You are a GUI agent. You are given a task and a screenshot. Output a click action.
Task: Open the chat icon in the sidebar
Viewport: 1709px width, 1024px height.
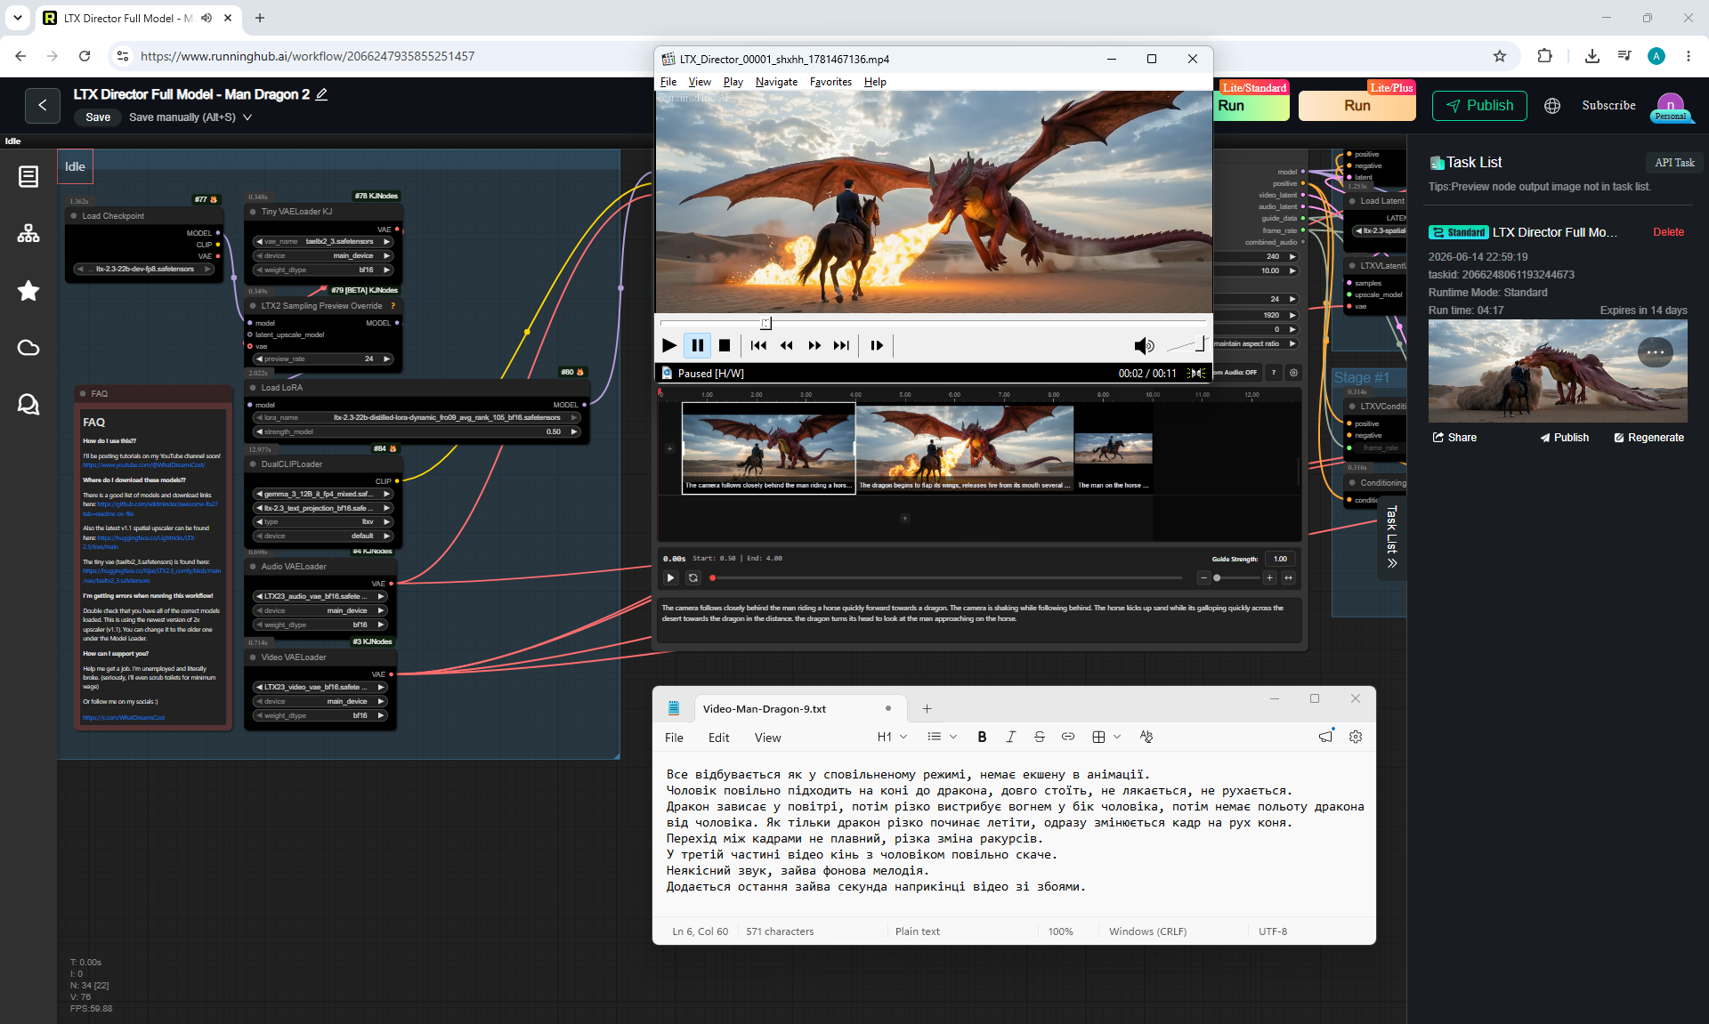point(28,405)
